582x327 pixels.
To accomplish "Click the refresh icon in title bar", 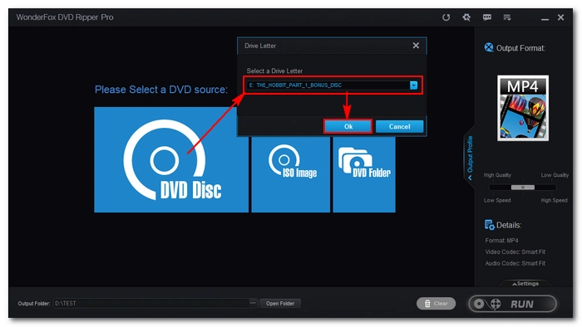I will [446, 17].
